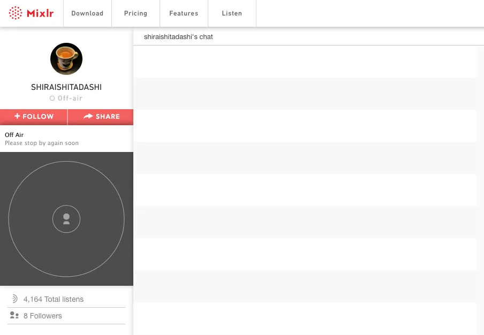Image resolution: width=484 pixels, height=335 pixels.
Task: Open the Download page in navigation
Action: coord(87,13)
